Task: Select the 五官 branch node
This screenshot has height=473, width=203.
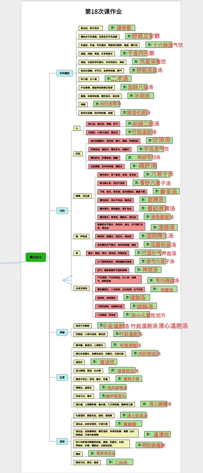Action: (x=62, y=377)
